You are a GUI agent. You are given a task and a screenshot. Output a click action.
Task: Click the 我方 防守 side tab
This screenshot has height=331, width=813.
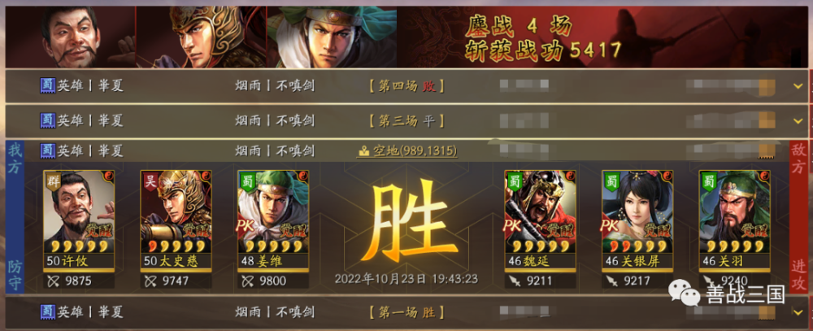click(15, 217)
